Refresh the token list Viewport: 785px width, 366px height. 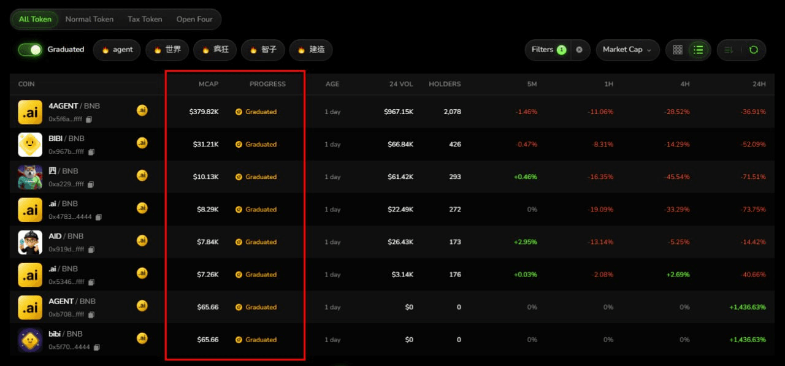click(x=754, y=50)
